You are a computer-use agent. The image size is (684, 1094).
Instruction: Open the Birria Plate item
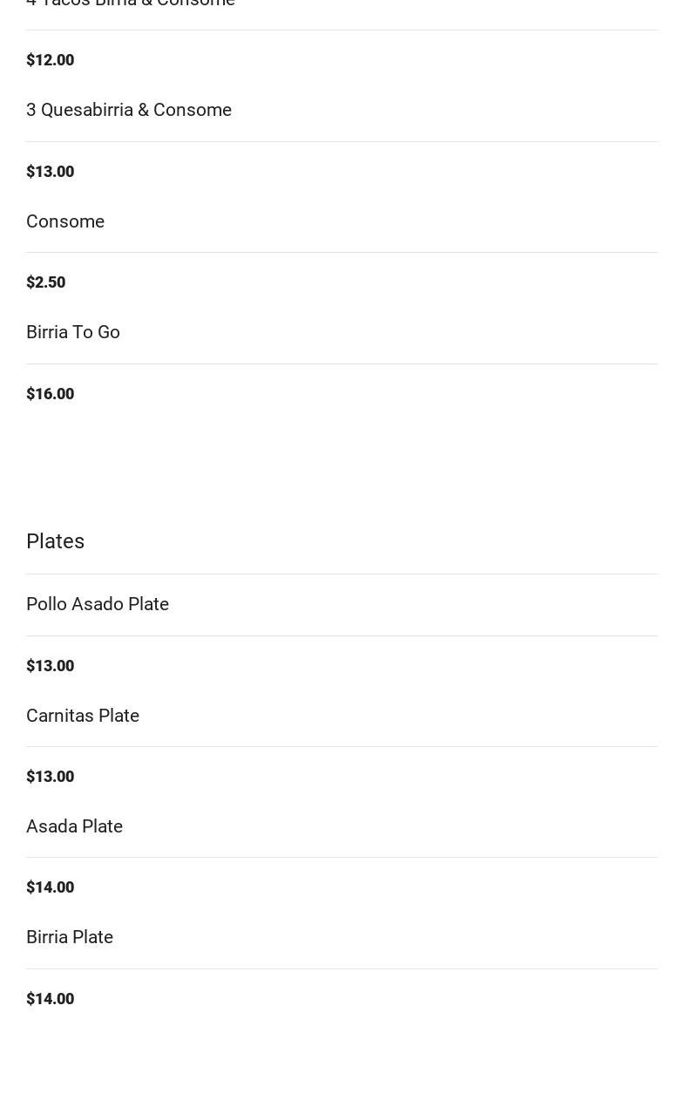point(70,937)
